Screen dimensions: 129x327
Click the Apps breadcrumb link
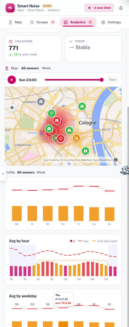[x=21, y=10]
